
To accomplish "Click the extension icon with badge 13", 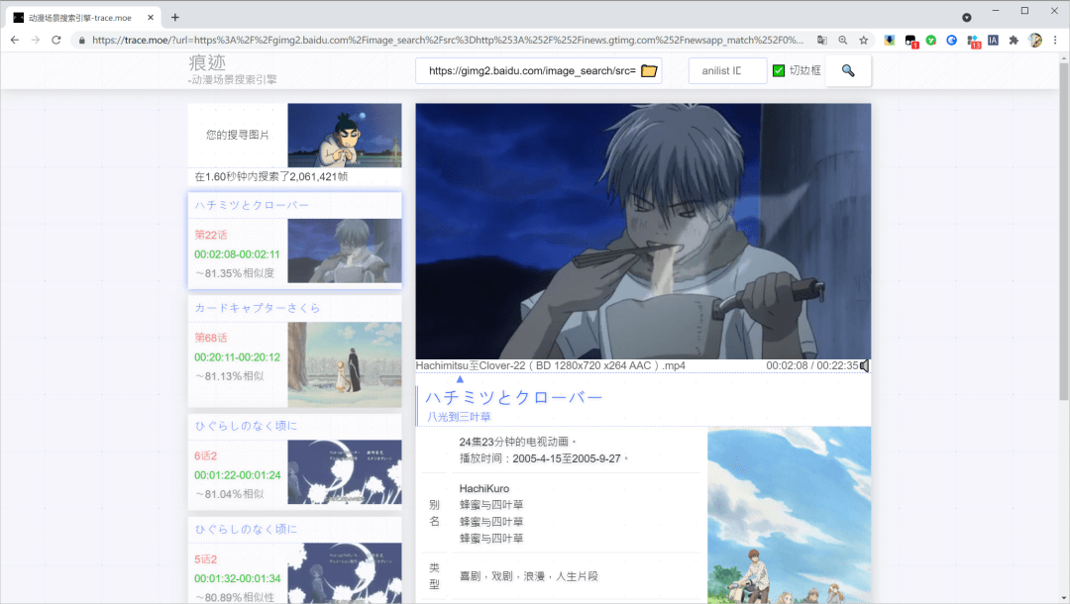I will point(973,42).
